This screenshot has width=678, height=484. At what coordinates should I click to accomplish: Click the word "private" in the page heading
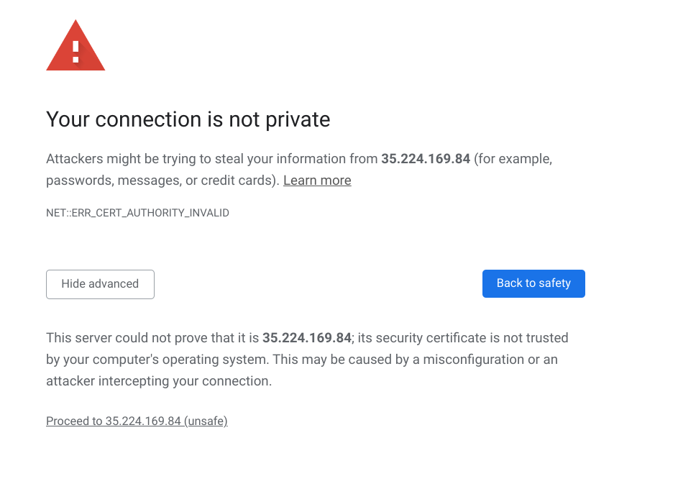click(298, 120)
